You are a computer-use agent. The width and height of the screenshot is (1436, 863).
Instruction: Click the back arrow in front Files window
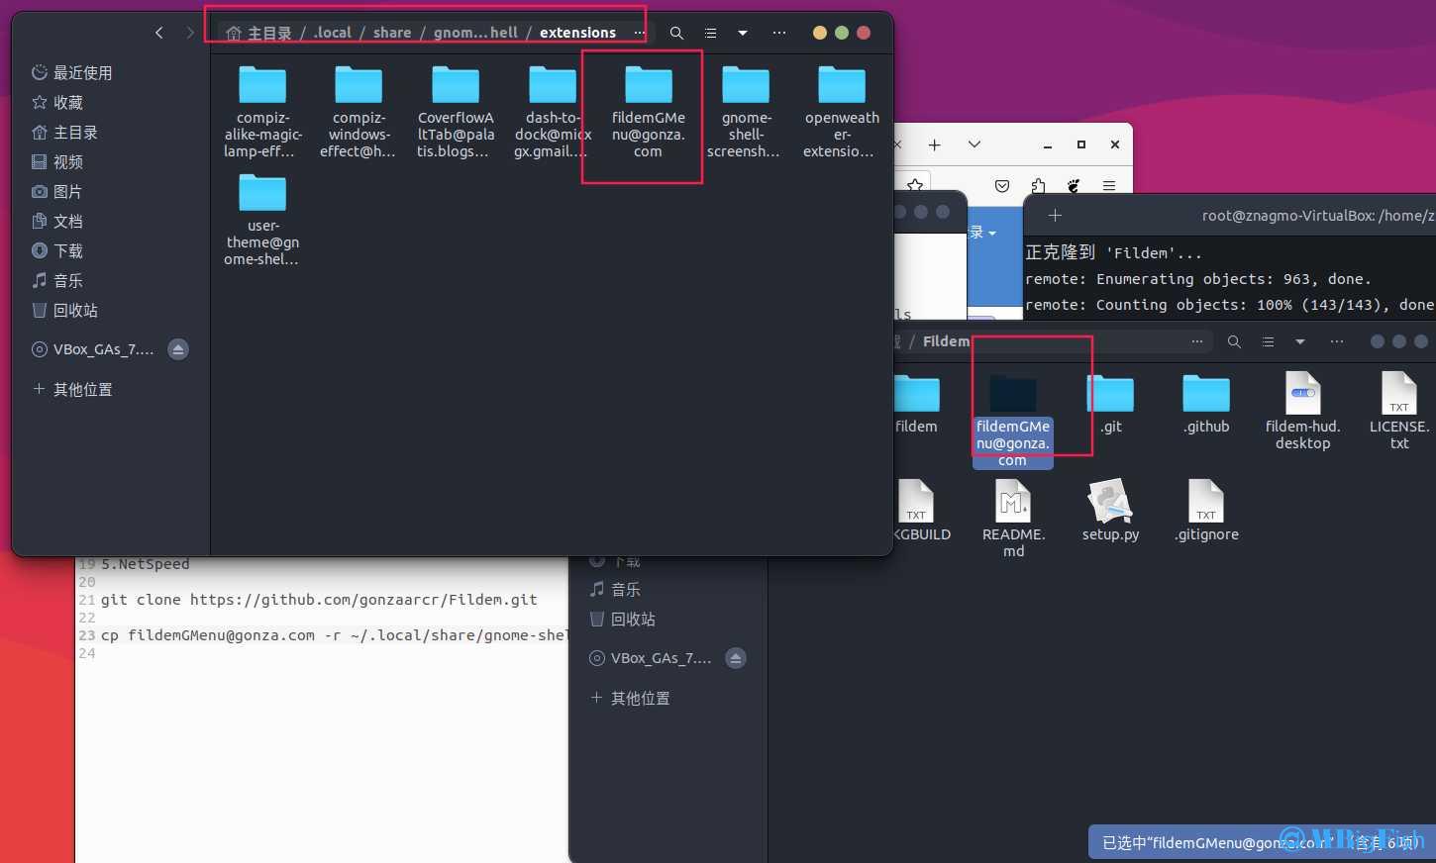coord(159,33)
